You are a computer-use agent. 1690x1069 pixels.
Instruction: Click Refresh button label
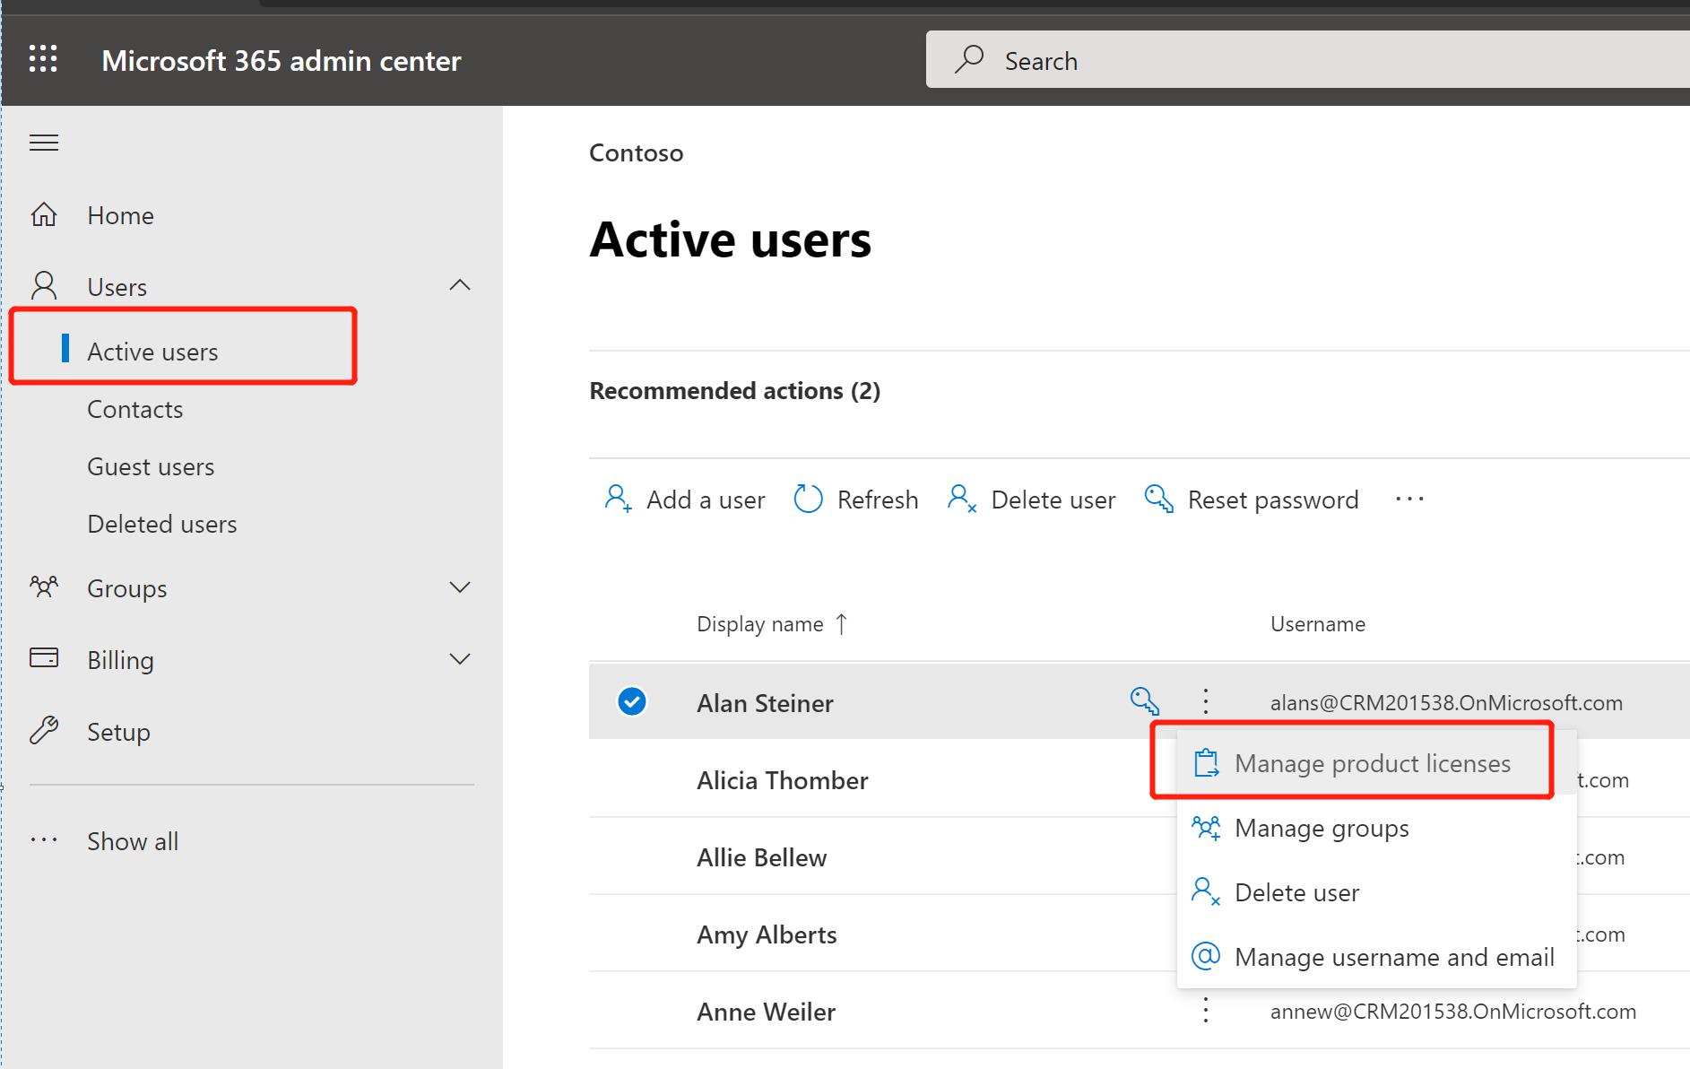(878, 500)
